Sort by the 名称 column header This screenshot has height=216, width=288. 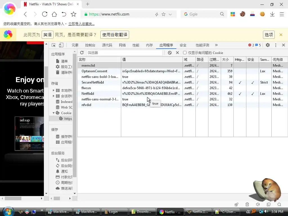(x=99, y=60)
